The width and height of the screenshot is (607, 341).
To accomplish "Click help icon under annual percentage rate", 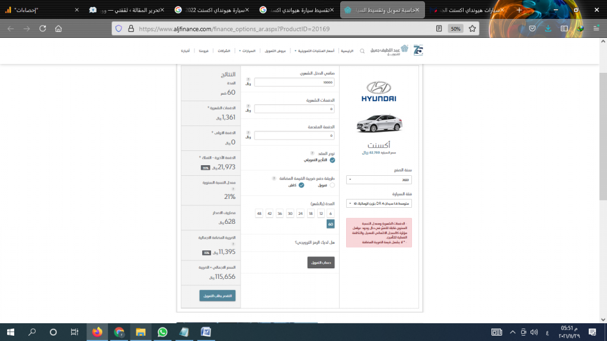I will pos(233,189).
